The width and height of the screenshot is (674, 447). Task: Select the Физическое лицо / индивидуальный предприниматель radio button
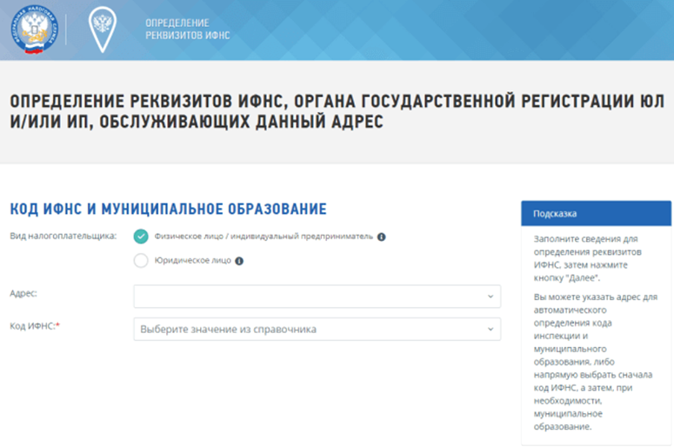141,236
